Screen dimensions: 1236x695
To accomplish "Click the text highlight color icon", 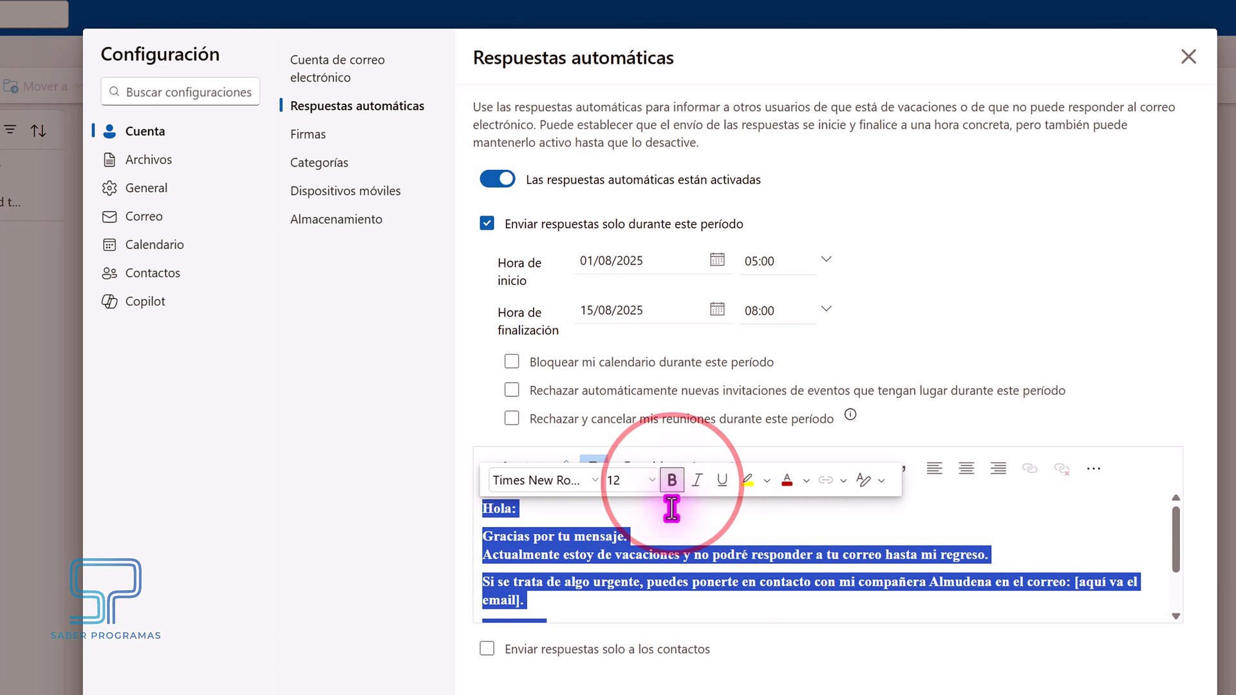I will (748, 480).
